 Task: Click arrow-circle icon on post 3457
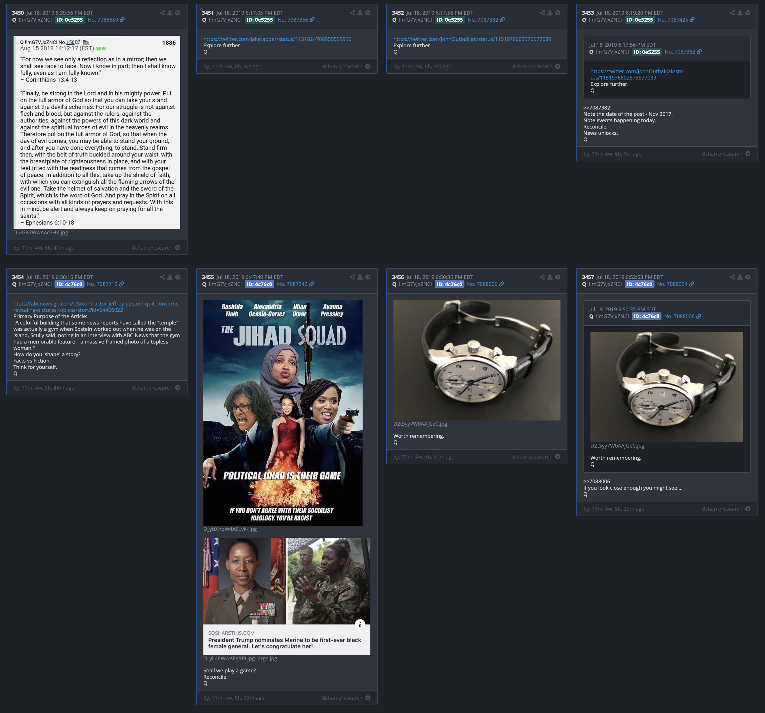click(x=748, y=277)
